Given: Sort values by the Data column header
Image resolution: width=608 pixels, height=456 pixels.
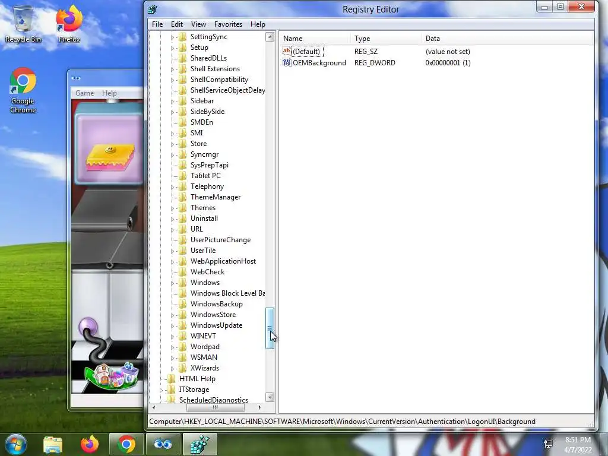Looking at the screenshot, I should coord(507,39).
